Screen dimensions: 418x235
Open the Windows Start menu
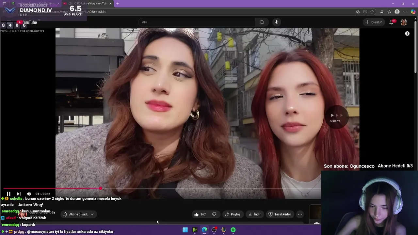point(185,230)
